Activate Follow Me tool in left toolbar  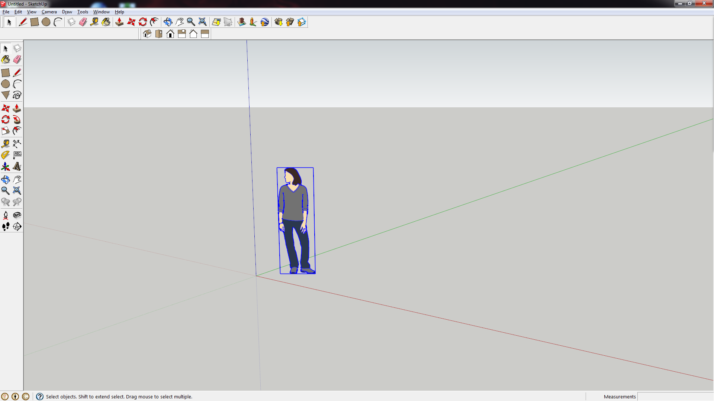tap(17, 120)
